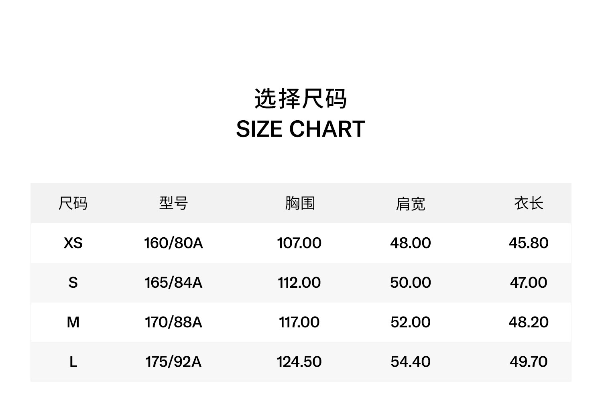Click the 160/80A model cell
Image resolution: width=602 pixels, height=398 pixels.
pyautogui.click(x=173, y=243)
